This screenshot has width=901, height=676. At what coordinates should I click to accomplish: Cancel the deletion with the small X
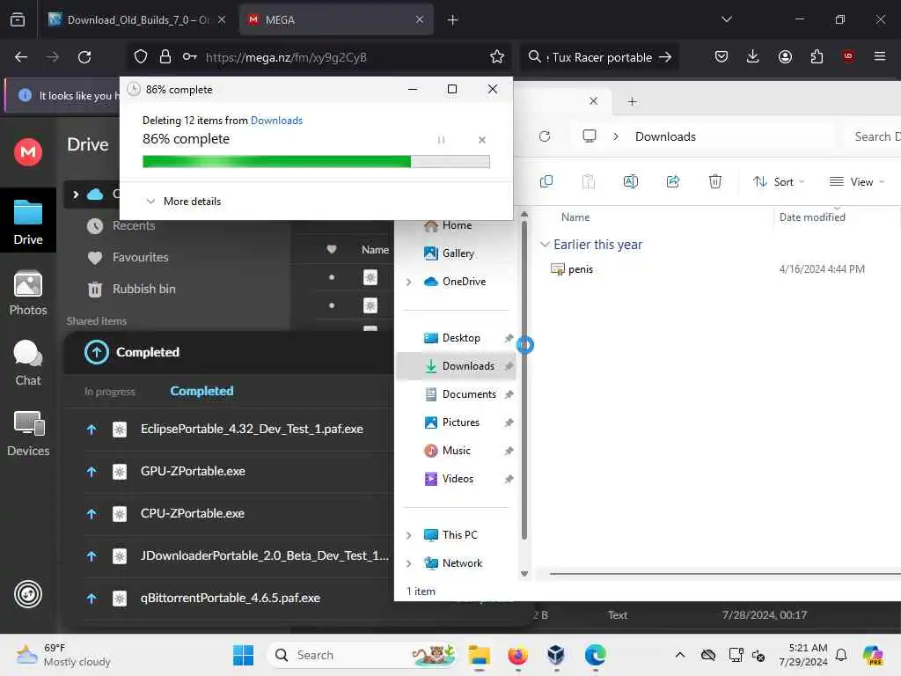coord(482,140)
